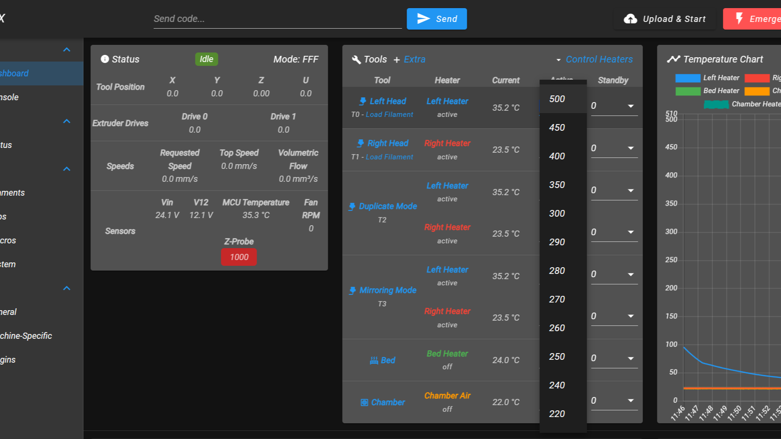Viewport: 781px width, 439px height.
Task: Select 450 from temperature list
Action: click(x=563, y=127)
